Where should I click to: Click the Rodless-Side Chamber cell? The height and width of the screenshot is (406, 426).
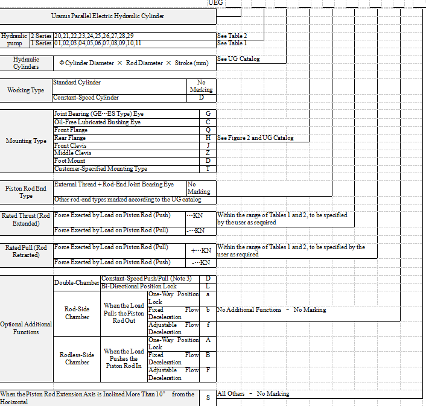point(77,359)
